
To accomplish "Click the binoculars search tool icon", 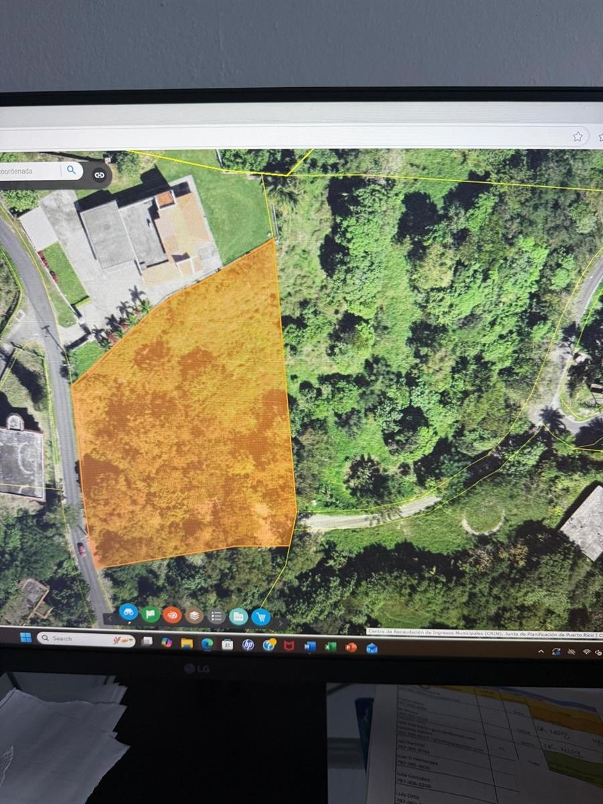I will click(x=129, y=612).
